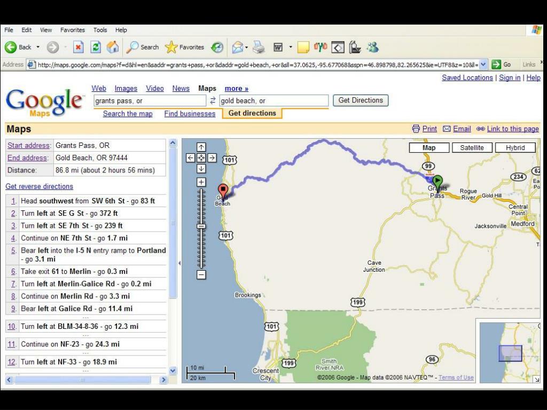Pan the map right with the arrow
This screenshot has height=410, width=547.
point(212,158)
